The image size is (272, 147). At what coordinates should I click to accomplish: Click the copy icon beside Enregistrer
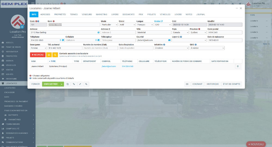[x=67, y=84]
